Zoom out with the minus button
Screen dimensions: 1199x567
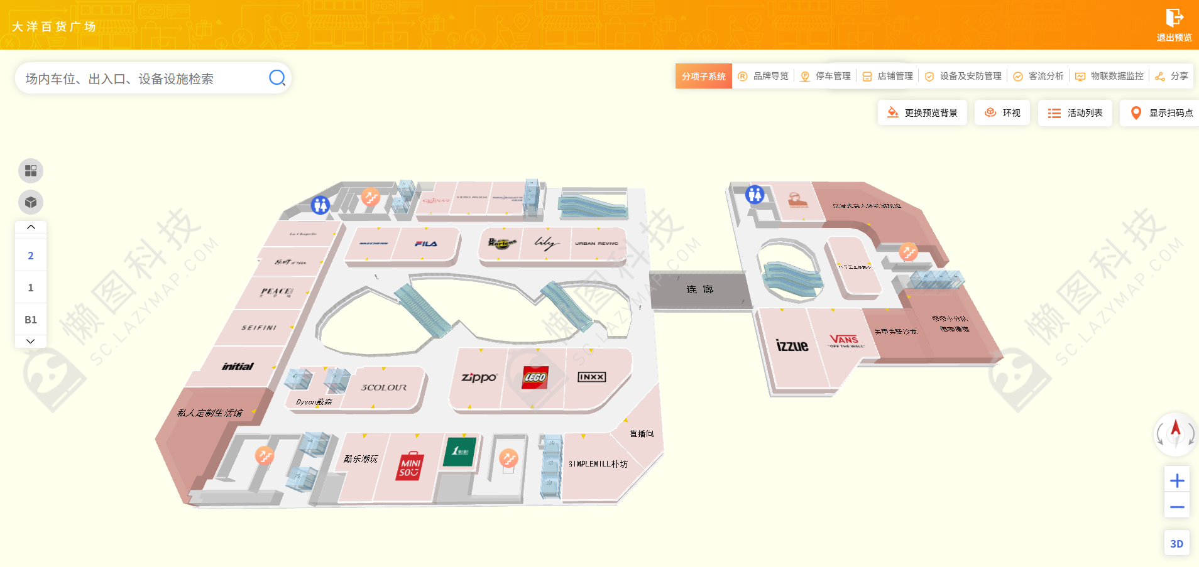[x=1177, y=507]
